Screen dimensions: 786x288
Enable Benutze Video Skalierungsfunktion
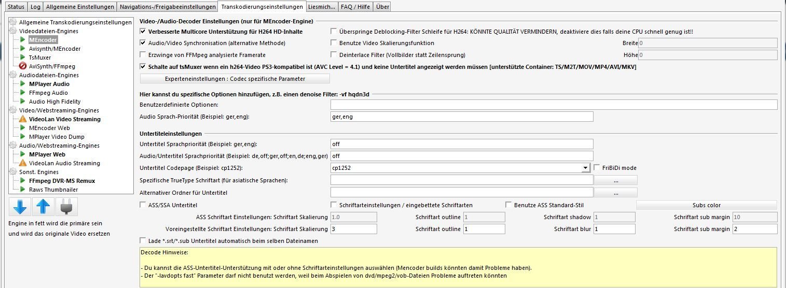coord(334,43)
